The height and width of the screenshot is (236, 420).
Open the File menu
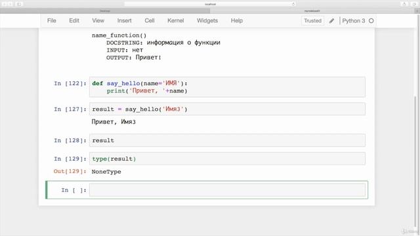(51, 20)
